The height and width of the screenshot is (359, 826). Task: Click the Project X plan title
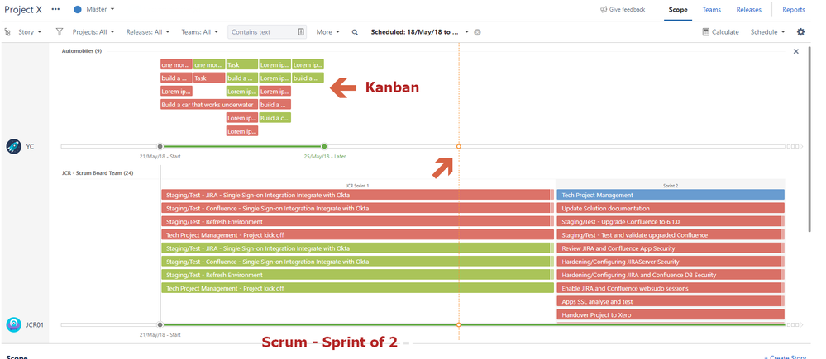(x=23, y=9)
